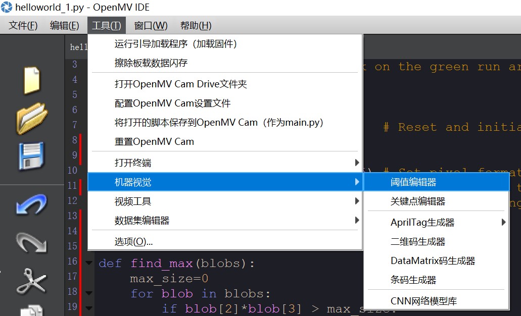Click the OpenMV logo in title bar
The height and width of the screenshot is (316, 521).
[6, 7]
